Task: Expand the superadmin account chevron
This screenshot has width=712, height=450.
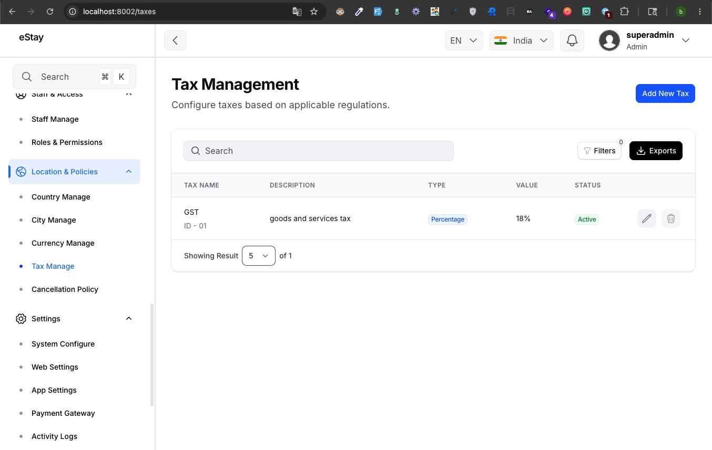Action: click(x=686, y=40)
